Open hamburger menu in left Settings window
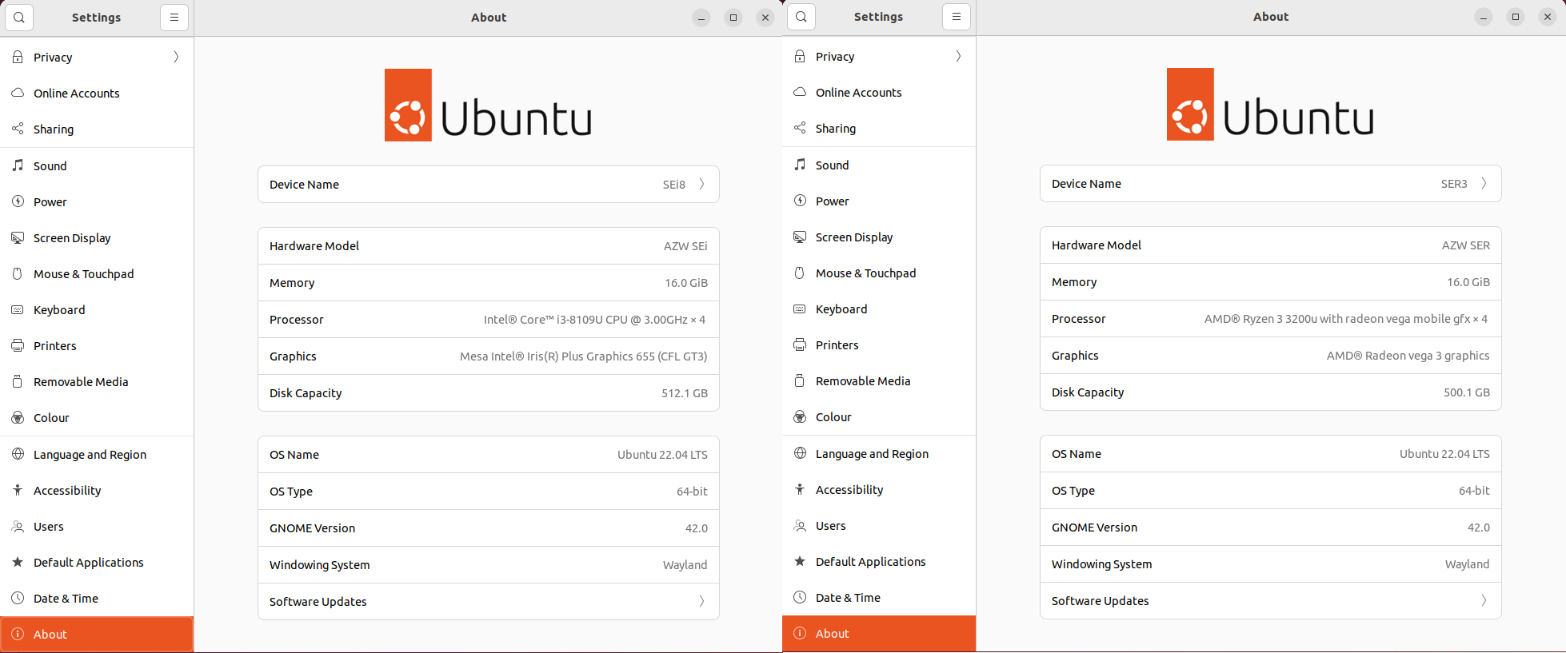 pyautogui.click(x=174, y=18)
